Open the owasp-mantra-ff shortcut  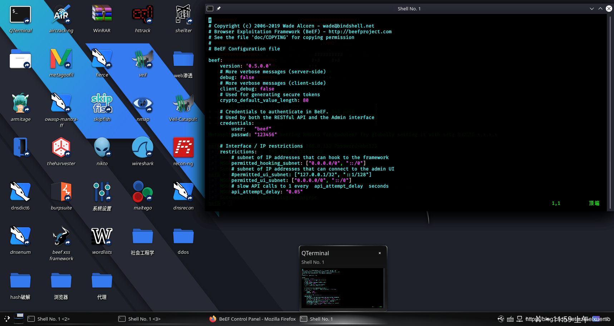pyautogui.click(x=61, y=110)
